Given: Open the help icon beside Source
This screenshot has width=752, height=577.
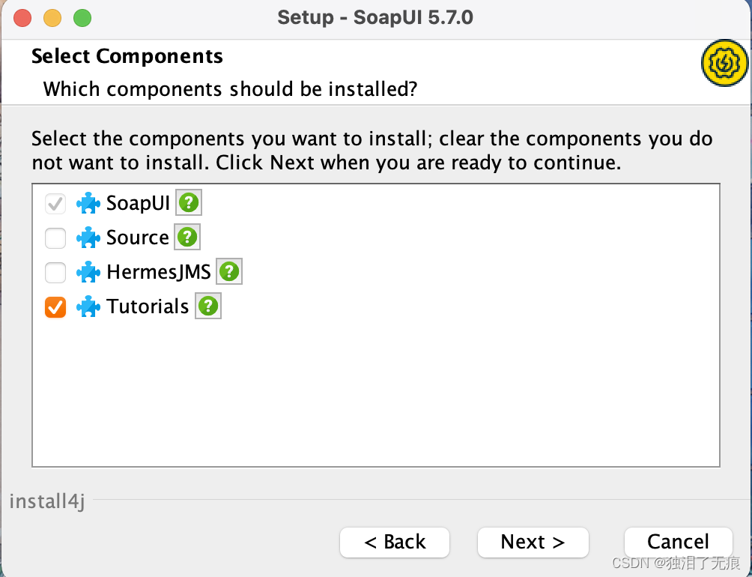Looking at the screenshot, I should point(187,238).
